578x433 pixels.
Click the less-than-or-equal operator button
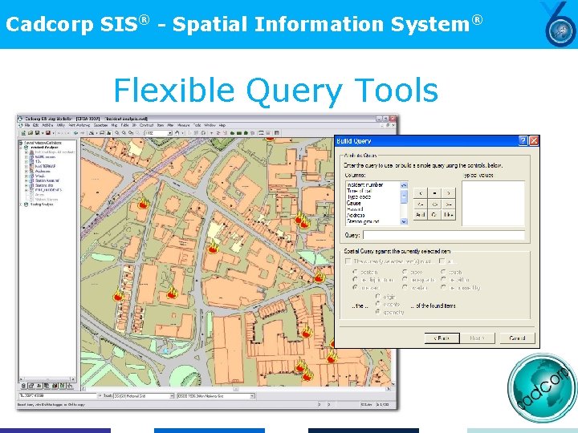pyautogui.click(x=421, y=204)
